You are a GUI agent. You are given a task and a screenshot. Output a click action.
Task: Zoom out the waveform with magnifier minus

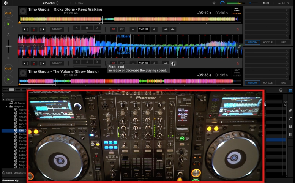click(x=35, y=46)
